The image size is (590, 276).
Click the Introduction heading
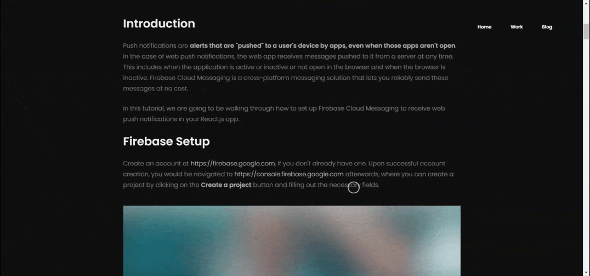(159, 24)
